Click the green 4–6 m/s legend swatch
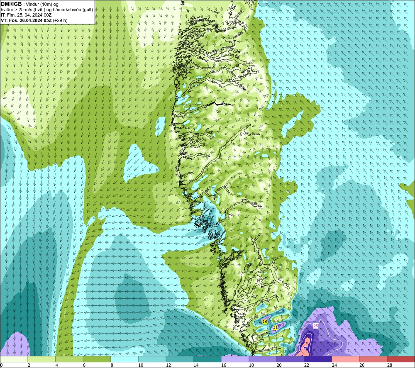415x368 pixels. pyautogui.click(x=69, y=359)
